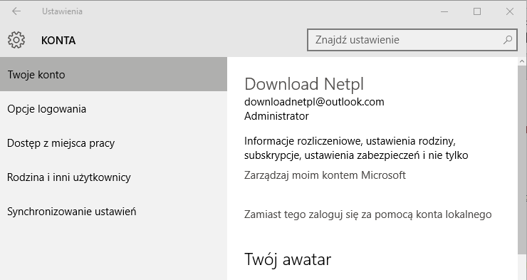Click the KONTA header title
Screen dimensions: 527x280
tap(58, 41)
